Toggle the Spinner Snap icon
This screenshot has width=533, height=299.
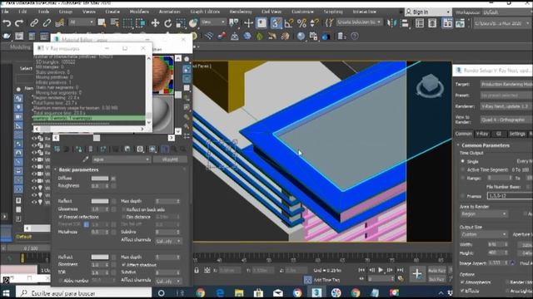pyautogui.click(x=315, y=23)
